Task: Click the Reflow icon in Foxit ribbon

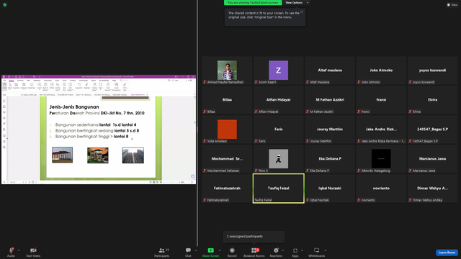Action: tap(52, 86)
